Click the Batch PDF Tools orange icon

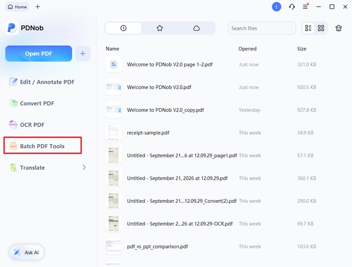tap(13, 146)
